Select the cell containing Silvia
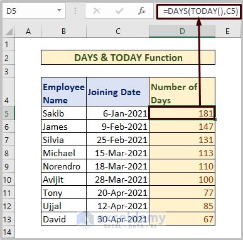Screen dimensions: 243x240 (x=63, y=139)
